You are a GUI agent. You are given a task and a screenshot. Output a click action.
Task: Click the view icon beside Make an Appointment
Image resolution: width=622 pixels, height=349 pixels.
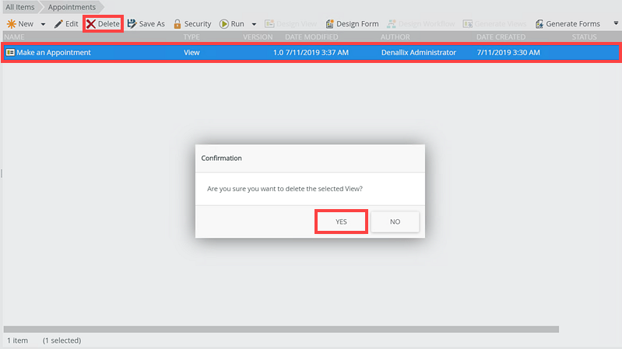pos(10,52)
